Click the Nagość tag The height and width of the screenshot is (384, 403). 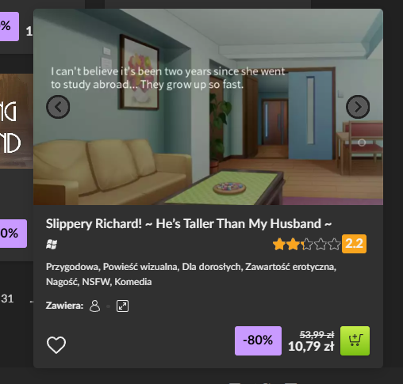(x=62, y=282)
